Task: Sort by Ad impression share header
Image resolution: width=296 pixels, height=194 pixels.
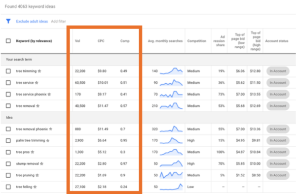Action: coord(219,41)
